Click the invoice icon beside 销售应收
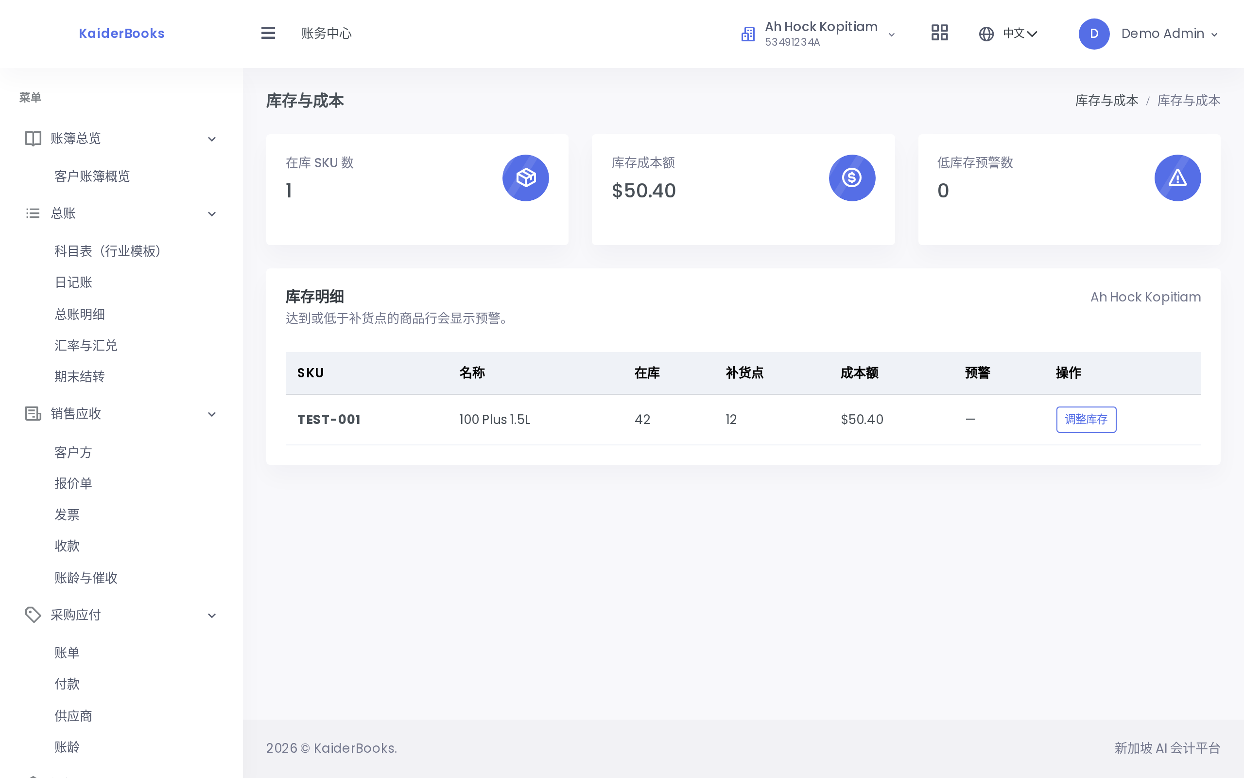Image resolution: width=1244 pixels, height=778 pixels. point(33,414)
